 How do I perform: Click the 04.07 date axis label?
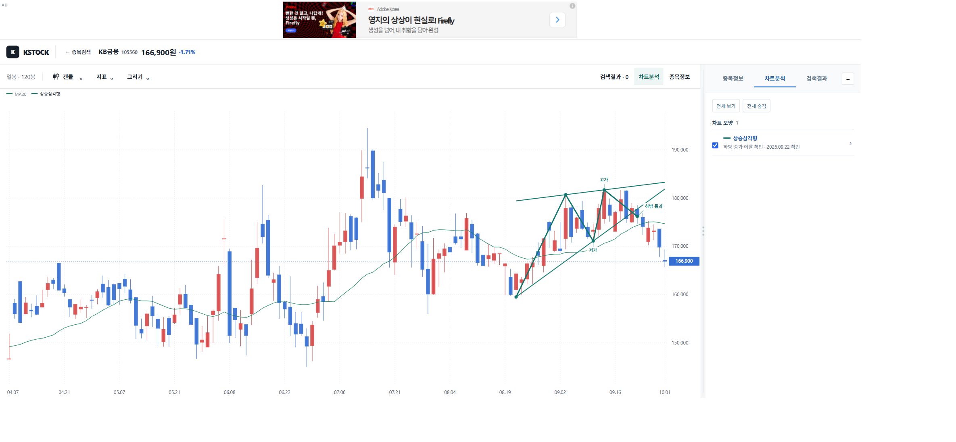tap(13, 392)
